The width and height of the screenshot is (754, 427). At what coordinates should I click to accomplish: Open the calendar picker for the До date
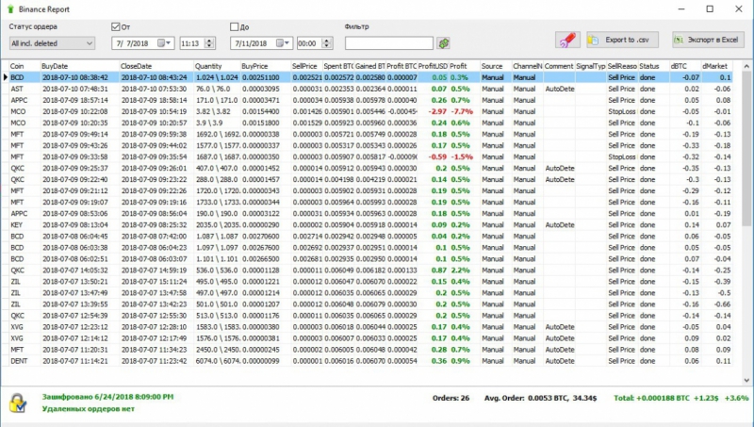coord(284,43)
